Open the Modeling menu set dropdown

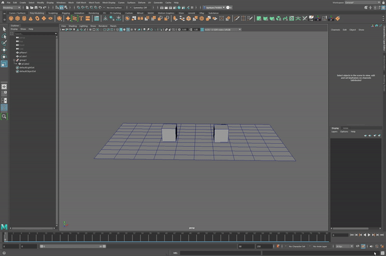pyautogui.click(x=12, y=8)
